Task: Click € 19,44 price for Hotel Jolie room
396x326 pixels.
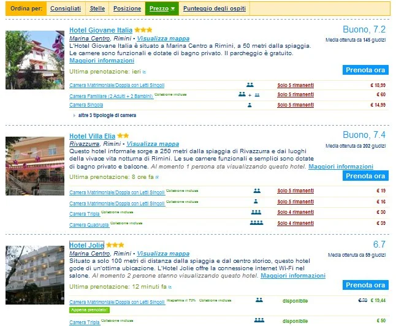Action: click(378, 300)
